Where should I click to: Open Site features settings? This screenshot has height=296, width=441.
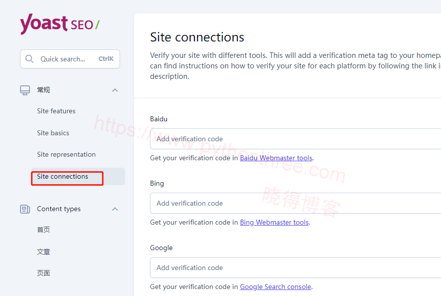(x=56, y=111)
